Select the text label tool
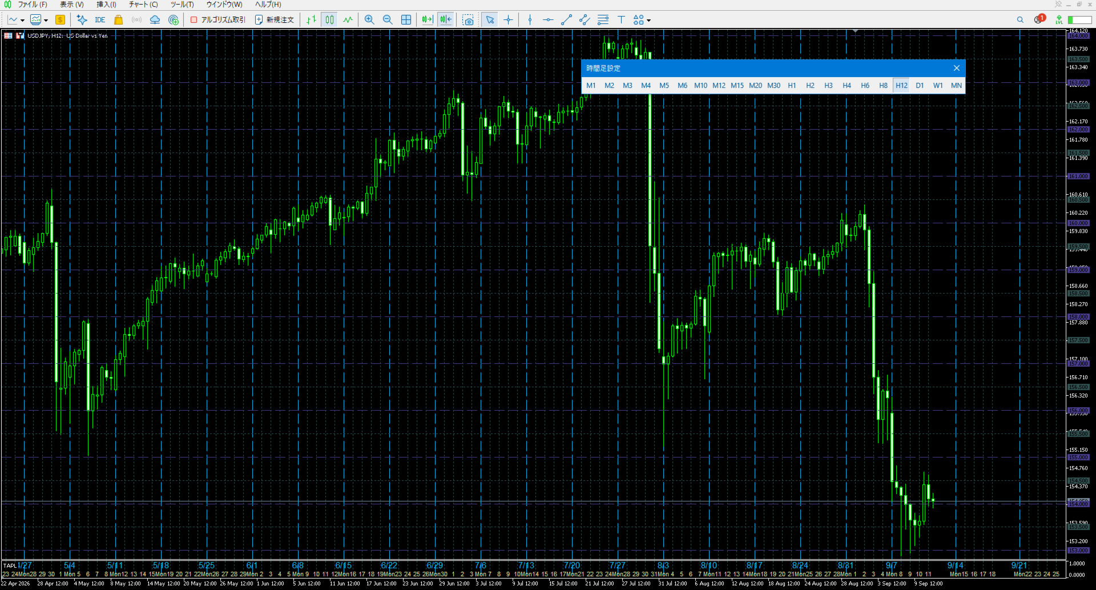Viewport: 1096px width, 590px height. 621,20
